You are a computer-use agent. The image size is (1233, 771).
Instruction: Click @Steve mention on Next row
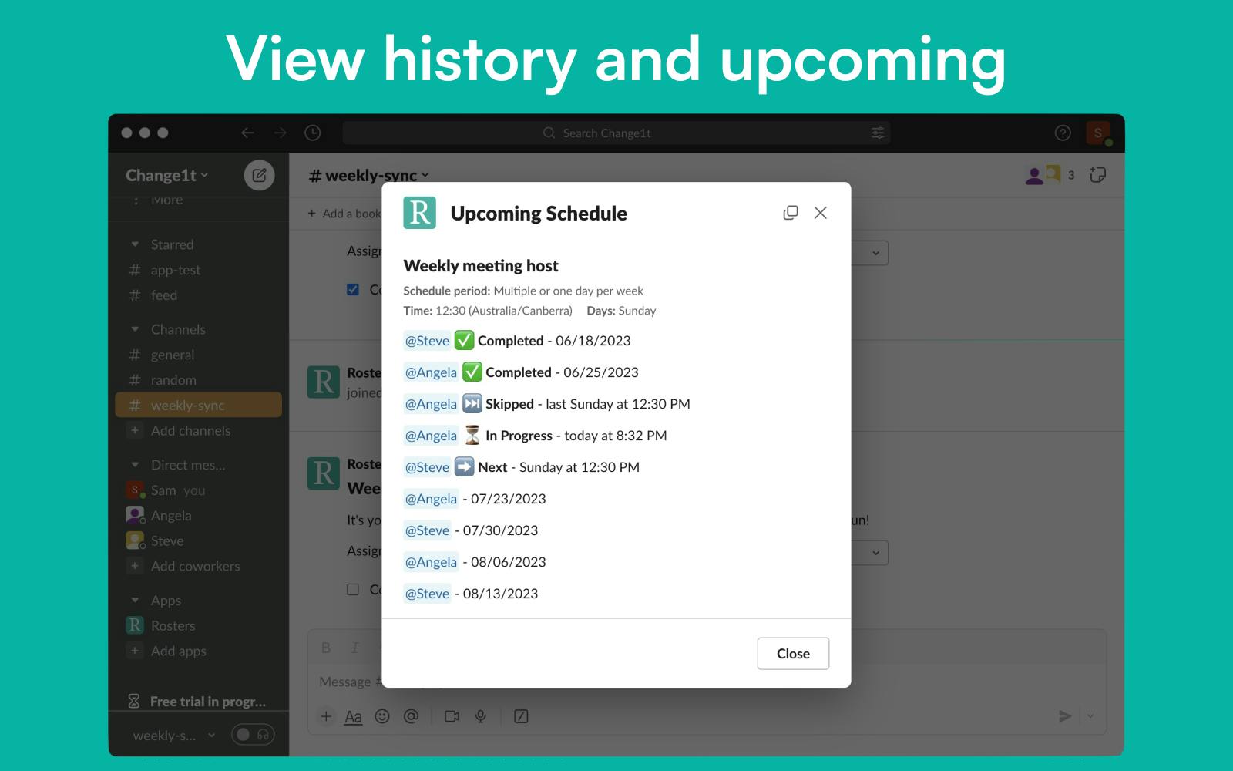click(x=427, y=467)
